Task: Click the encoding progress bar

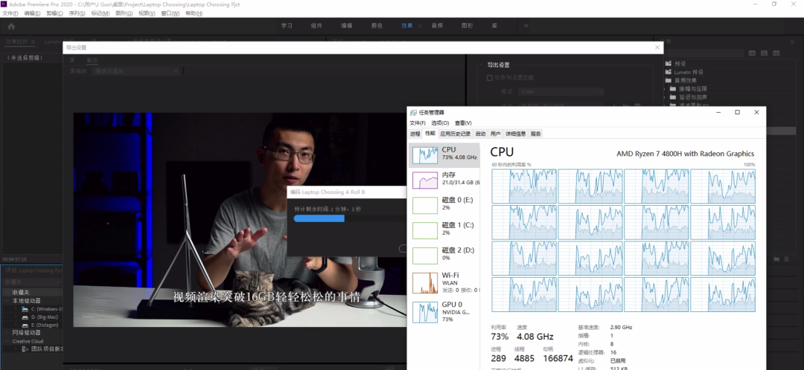Action: (x=350, y=218)
